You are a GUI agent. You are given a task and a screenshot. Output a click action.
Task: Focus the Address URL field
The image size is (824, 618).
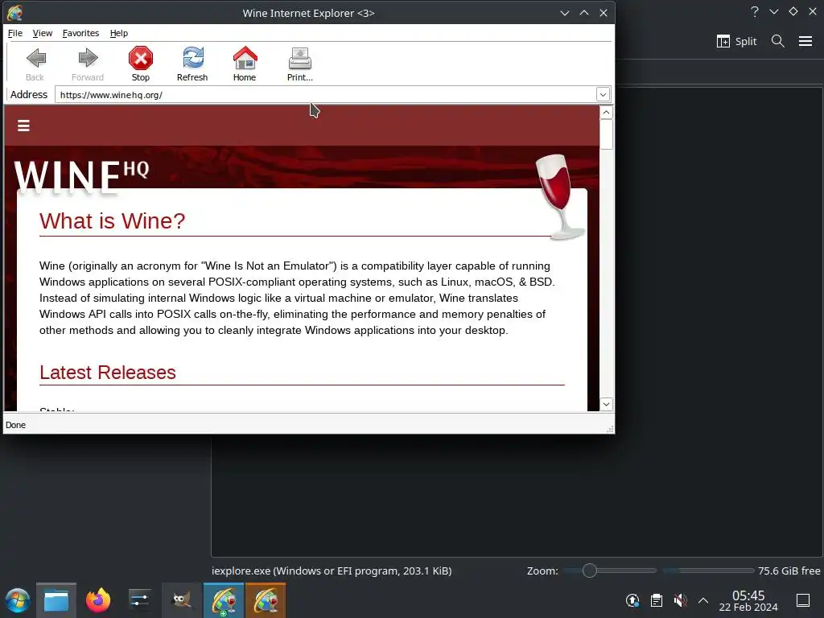325,95
